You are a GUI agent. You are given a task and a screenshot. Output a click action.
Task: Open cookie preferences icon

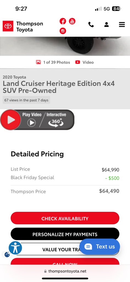pos(7,254)
